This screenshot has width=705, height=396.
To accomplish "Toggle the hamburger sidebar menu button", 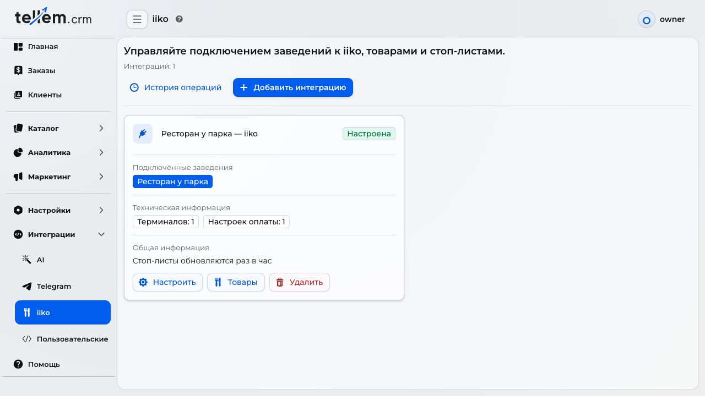I will [137, 19].
